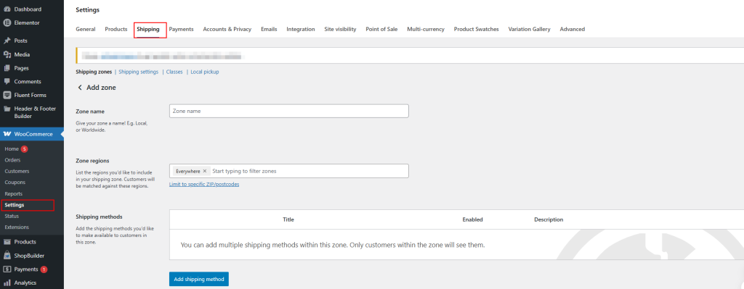This screenshot has height=289, width=744.
Task: Click the Header & Footer Builder icon
Action: click(x=7, y=109)
